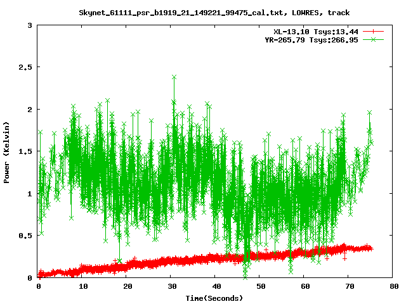
Task: Click the plot title with the Skynet filename
Action: tap(214, 13)
